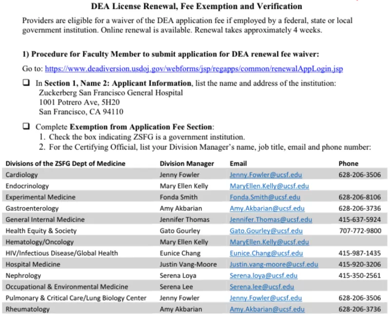Click 'Zuckerberg San Francisco General Hospital' address line
Image resolution: width=390 pixels, height=315 pixels.
click(111, 93)
